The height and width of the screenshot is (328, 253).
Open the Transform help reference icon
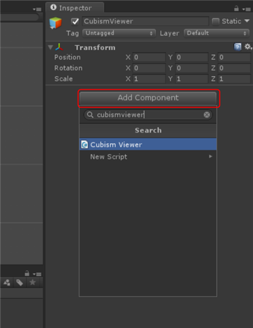tap(238, 47)
